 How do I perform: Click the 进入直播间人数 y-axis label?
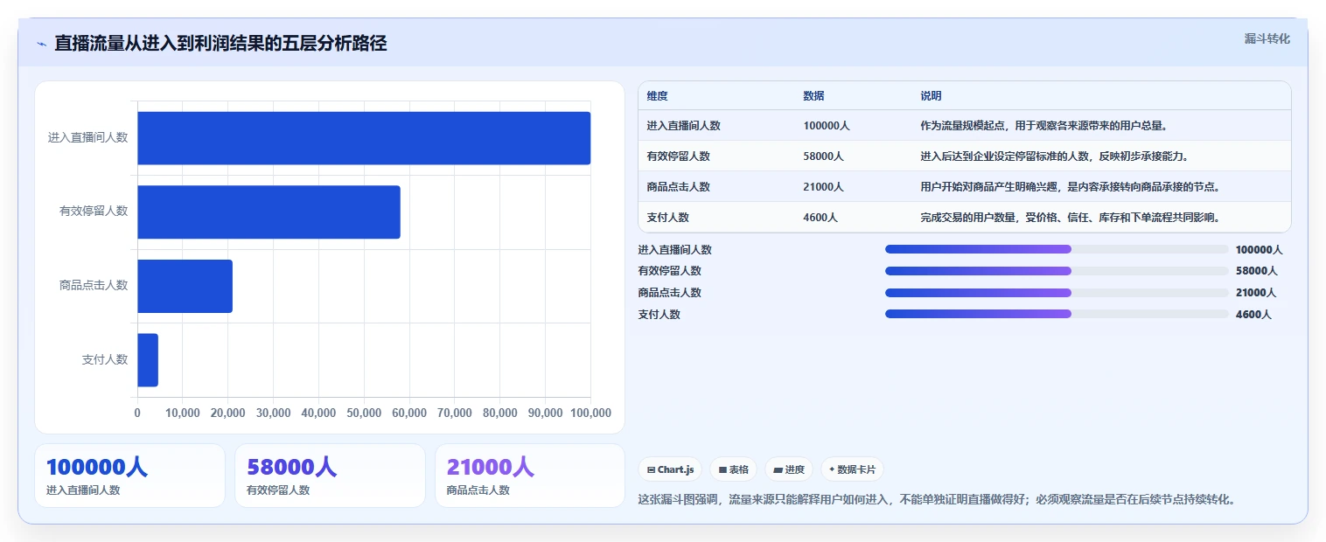[88, 137]
